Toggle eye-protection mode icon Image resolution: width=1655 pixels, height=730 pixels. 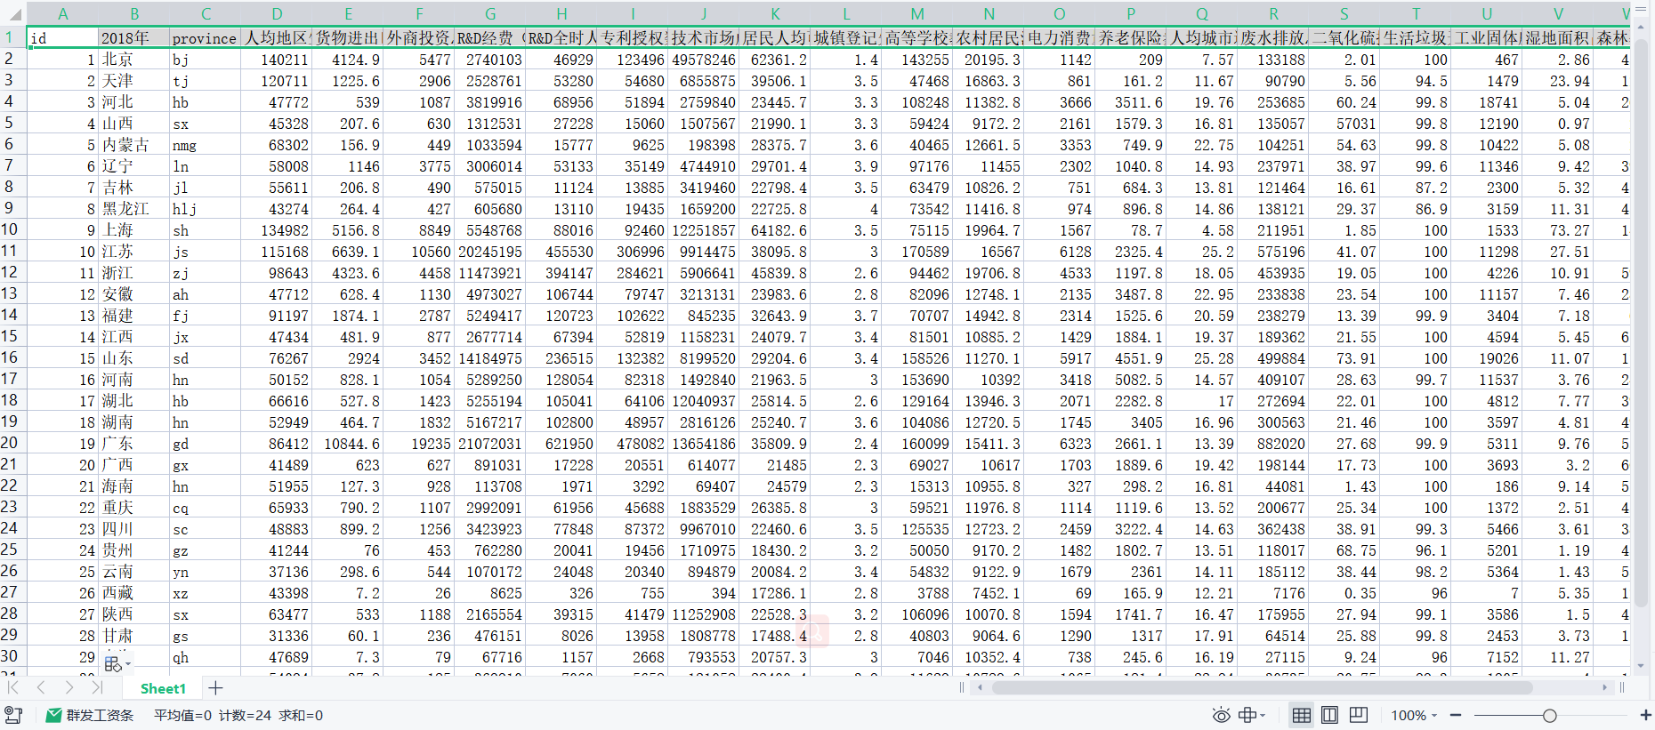coord(1221,715)
